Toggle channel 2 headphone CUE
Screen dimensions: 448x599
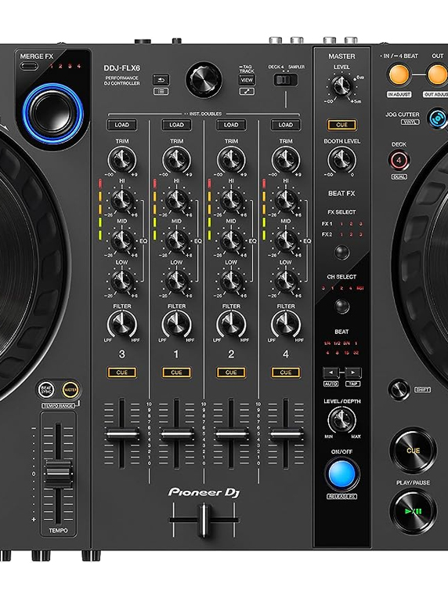(x=231, y=372)
